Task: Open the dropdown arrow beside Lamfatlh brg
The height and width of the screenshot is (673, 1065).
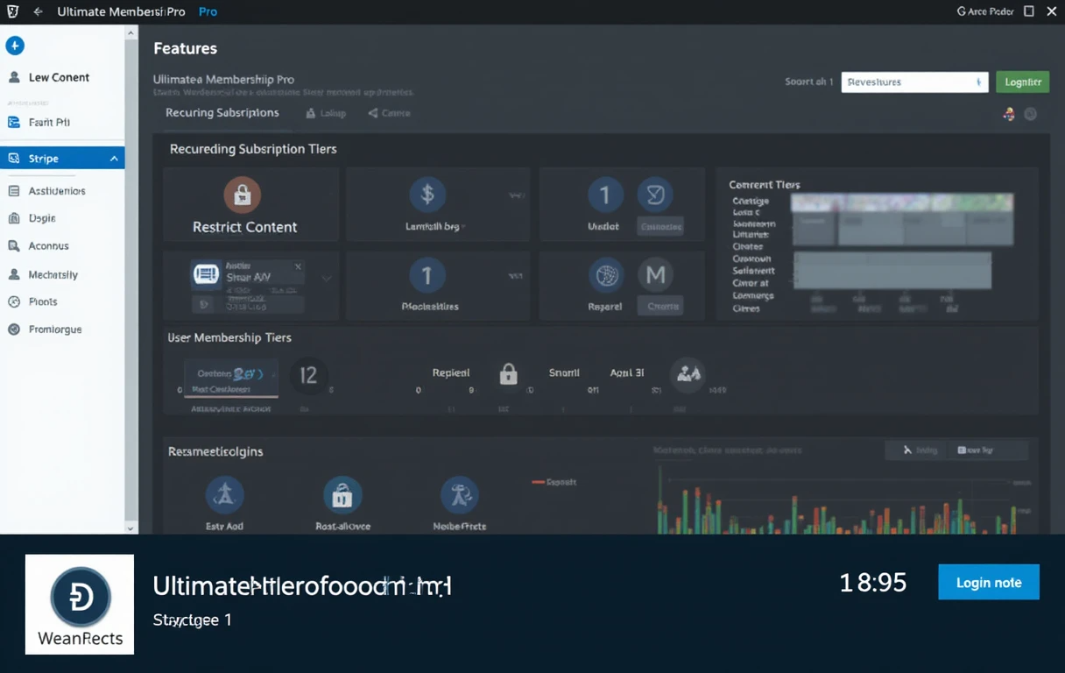Action: click(516, 197)
